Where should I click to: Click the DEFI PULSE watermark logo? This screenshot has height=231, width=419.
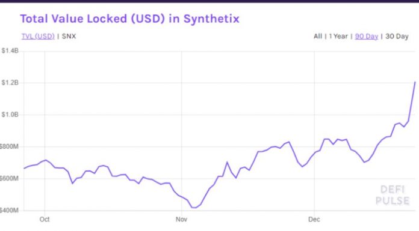tap(393, 195)
